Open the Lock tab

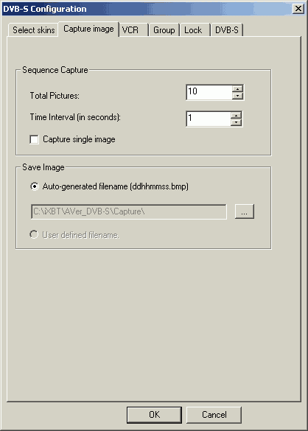[195, 30]
